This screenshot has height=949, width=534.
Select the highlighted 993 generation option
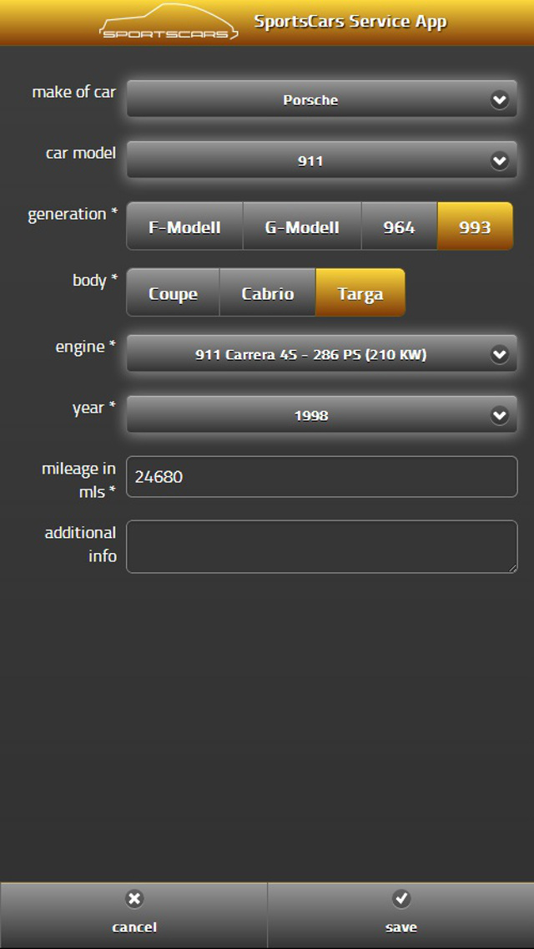[476, 226]
